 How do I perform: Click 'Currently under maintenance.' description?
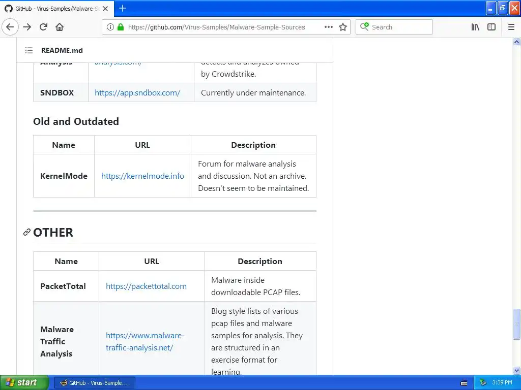pos(253,92)
